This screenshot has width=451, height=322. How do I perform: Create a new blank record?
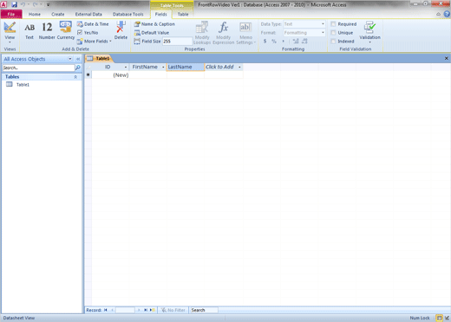pyautogui.click(x=152, y=310)
